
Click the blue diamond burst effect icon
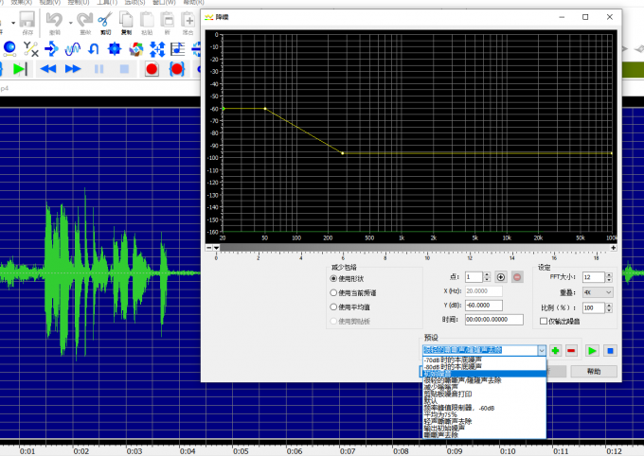[115, 49]
